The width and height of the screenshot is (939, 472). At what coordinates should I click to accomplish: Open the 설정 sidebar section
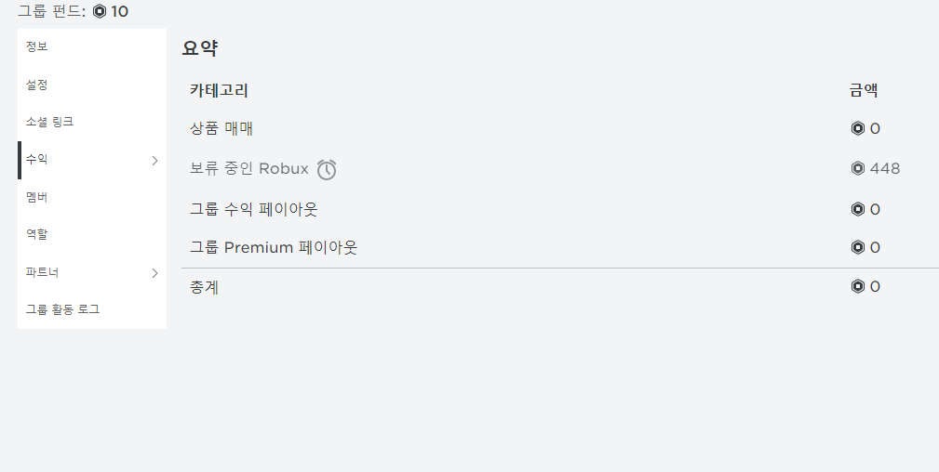37,85
